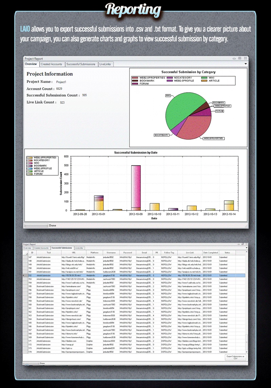Sort by the Task column header
Screen dimensions: 271x388
[49, 253]
